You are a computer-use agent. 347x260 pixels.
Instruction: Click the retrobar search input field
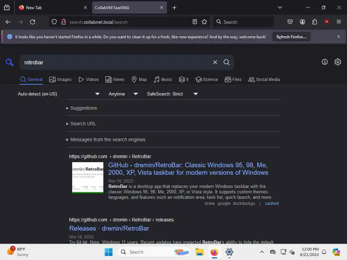(116, 62)
